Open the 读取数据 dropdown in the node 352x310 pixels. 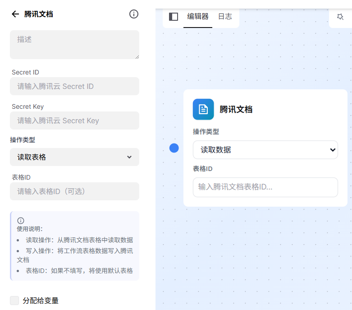pos(265,150)
